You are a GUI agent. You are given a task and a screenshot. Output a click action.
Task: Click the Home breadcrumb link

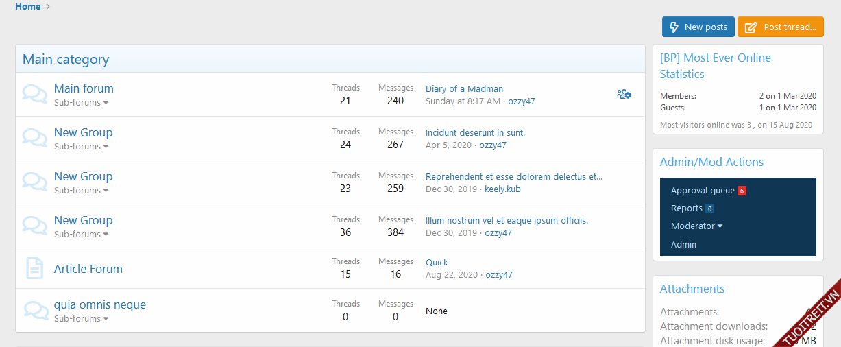[x=27, y=7]
